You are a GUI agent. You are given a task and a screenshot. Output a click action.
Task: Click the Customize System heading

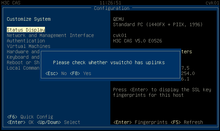click(x=29, y=19)
